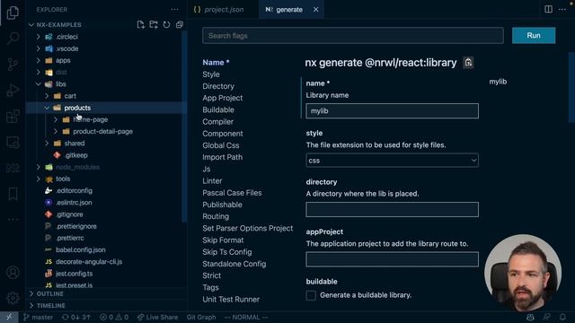The height and width of the screenshot is (323, 575).
Task: Click the Copilot status bar icon
Action: [x=530, y=317]
